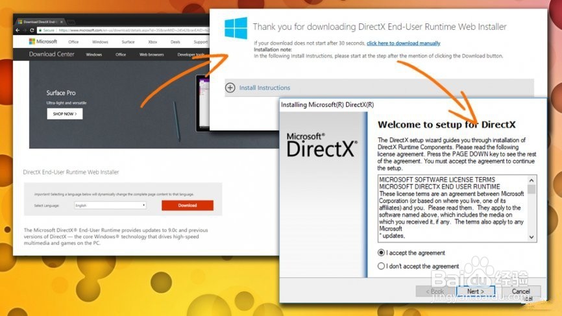
Task: Click the browser forward arrow
Action: coord(25,30)
